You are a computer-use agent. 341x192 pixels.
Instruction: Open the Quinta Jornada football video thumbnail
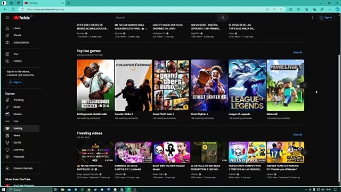[286, 153]
